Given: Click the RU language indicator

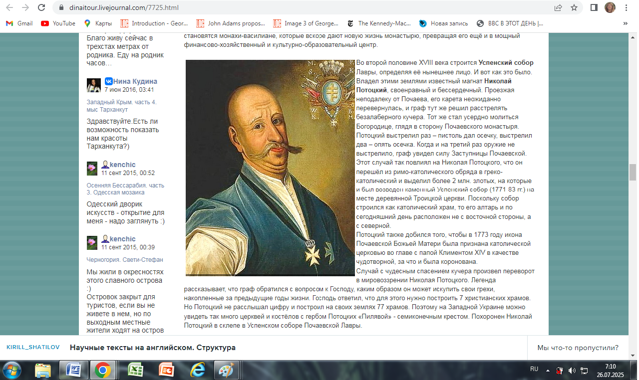Looking at the screenshot, I should 534,369.
